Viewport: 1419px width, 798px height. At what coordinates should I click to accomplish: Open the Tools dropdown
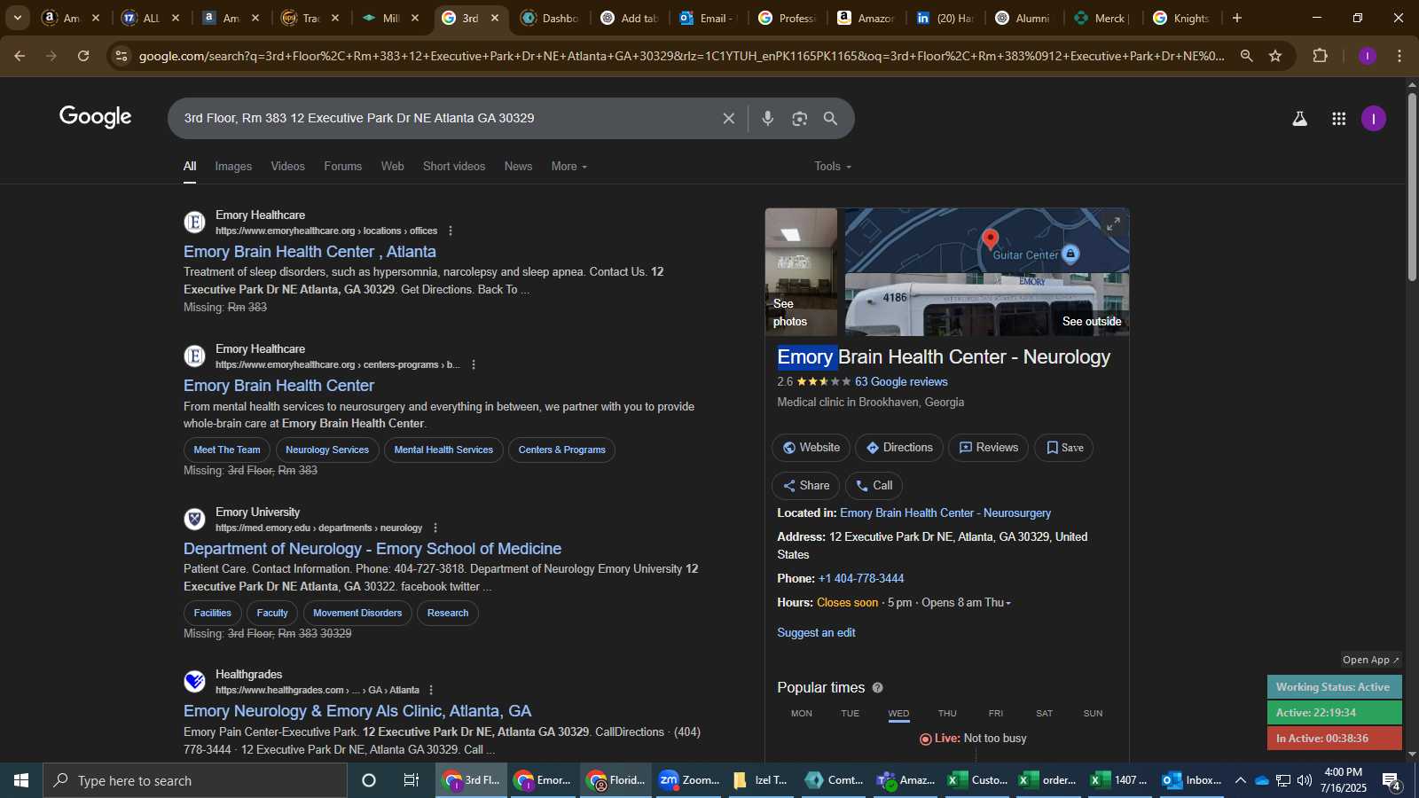pyautogui.click(x=833, y=167)
